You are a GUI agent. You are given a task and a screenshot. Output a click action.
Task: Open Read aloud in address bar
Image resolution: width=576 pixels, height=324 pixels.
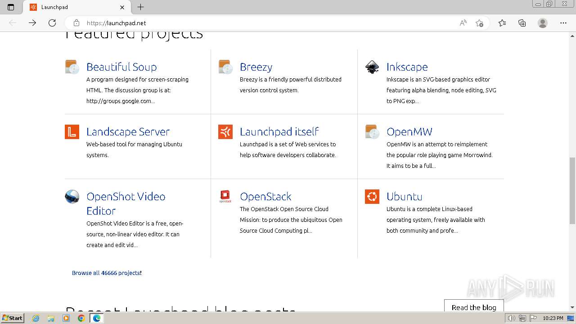pyautogui.click(x=463, y=23)
